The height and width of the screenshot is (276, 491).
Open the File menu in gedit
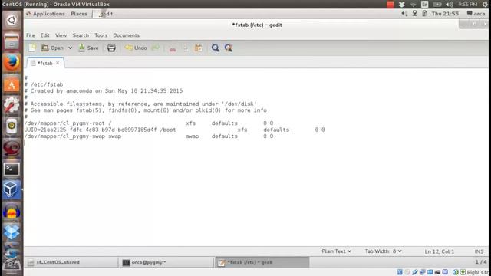click(31, 35)
